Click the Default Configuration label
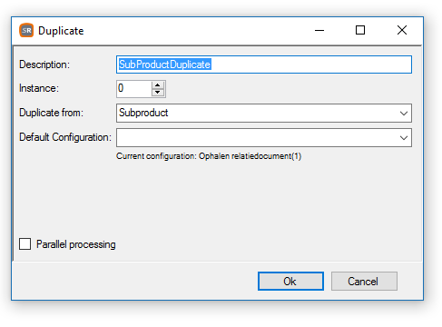The height and width of the screenshot is (327, 442). [65, 137]
